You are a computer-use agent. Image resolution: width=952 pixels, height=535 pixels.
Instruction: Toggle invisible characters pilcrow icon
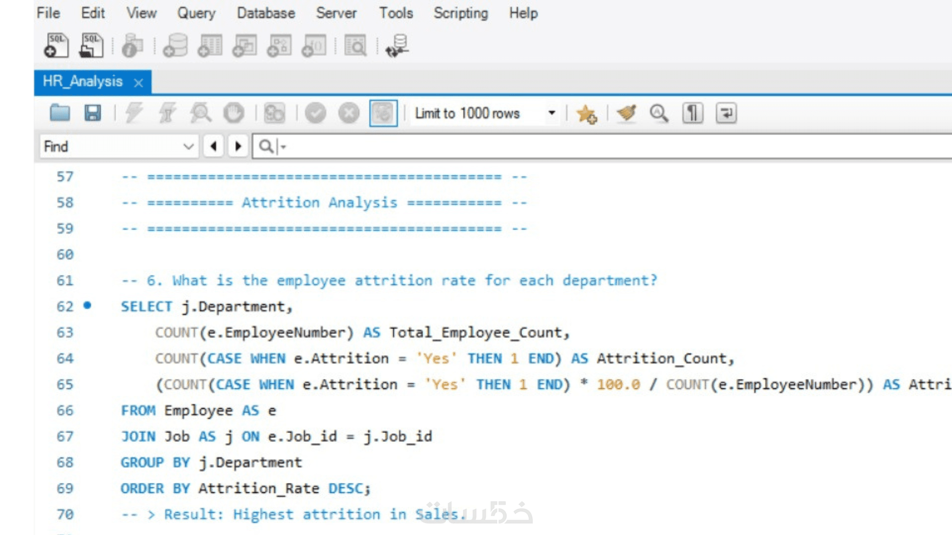click(692, 113)
